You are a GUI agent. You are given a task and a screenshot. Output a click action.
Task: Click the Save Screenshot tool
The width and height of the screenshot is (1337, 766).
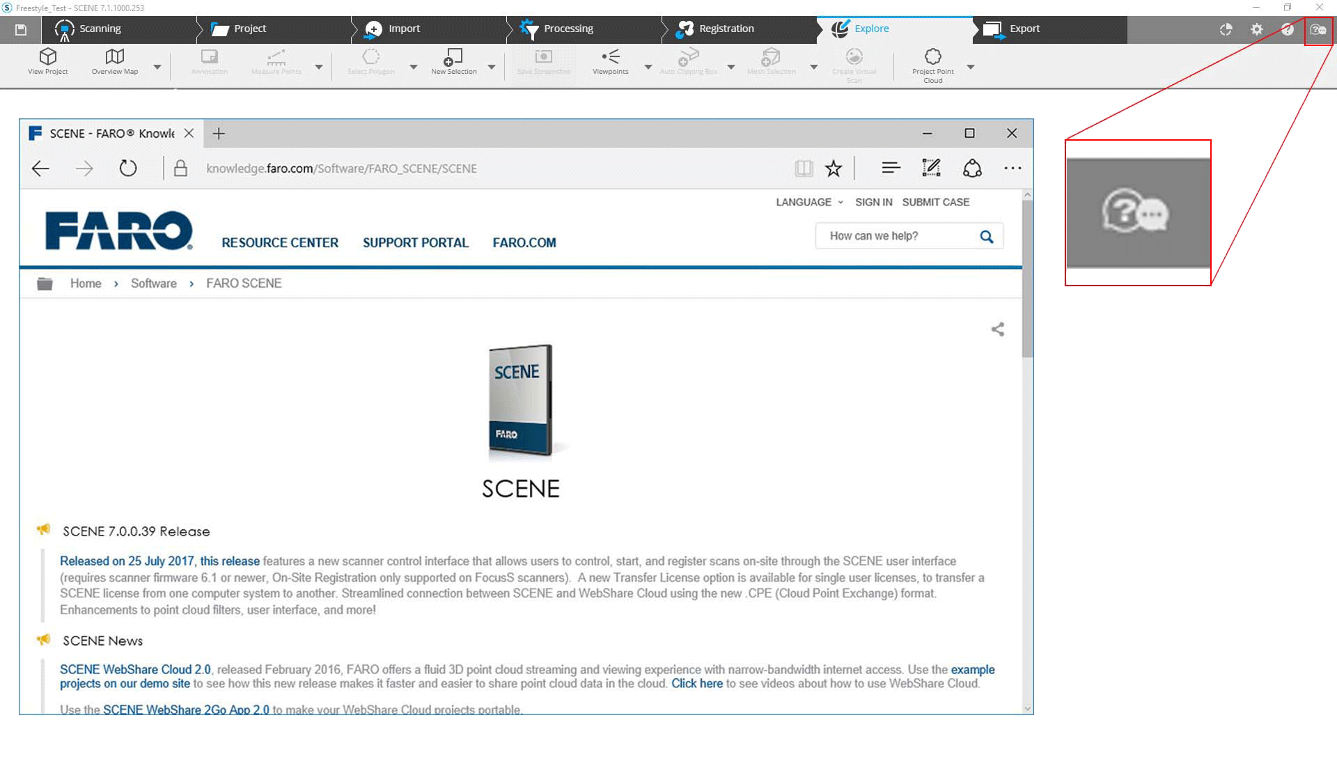click(544, 61)
